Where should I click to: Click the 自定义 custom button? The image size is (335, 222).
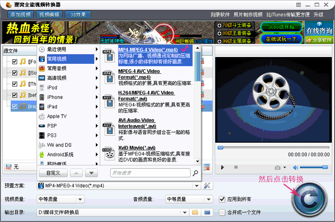coord(54,173)
